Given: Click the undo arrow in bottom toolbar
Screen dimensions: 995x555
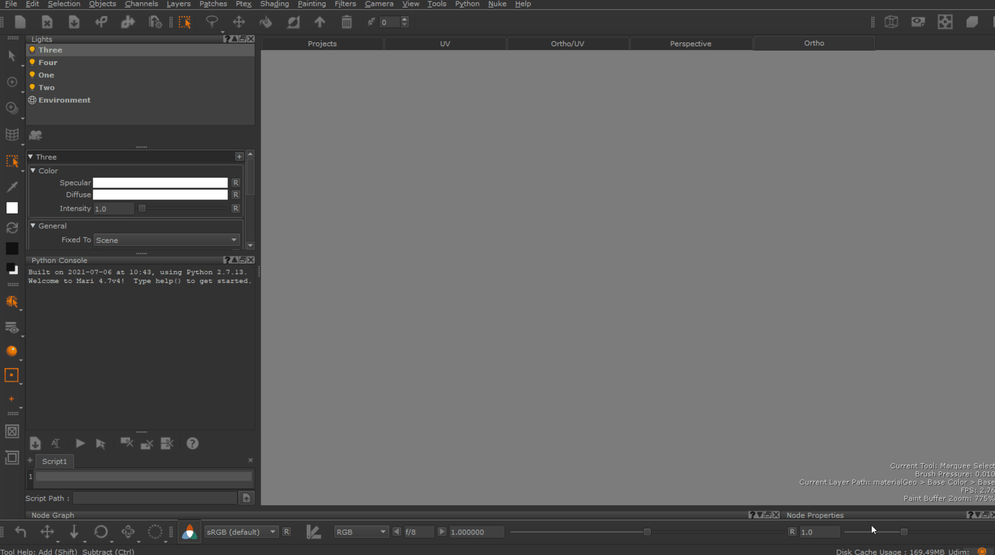Looking at the screenshot, I should point(21,532).
